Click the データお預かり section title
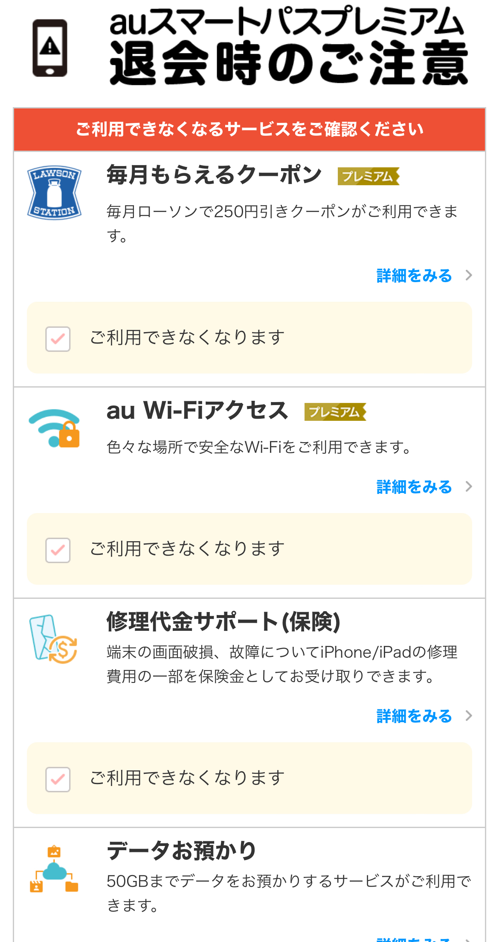The image size is (499, 942). 181,850
